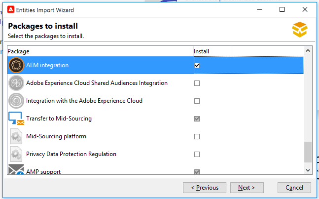Go back with the Previous button
319x199 pixels.
(x=205, y=188)
